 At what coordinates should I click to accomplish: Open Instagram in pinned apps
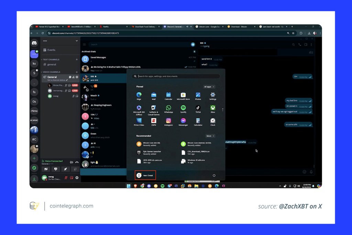pos(168,121)
